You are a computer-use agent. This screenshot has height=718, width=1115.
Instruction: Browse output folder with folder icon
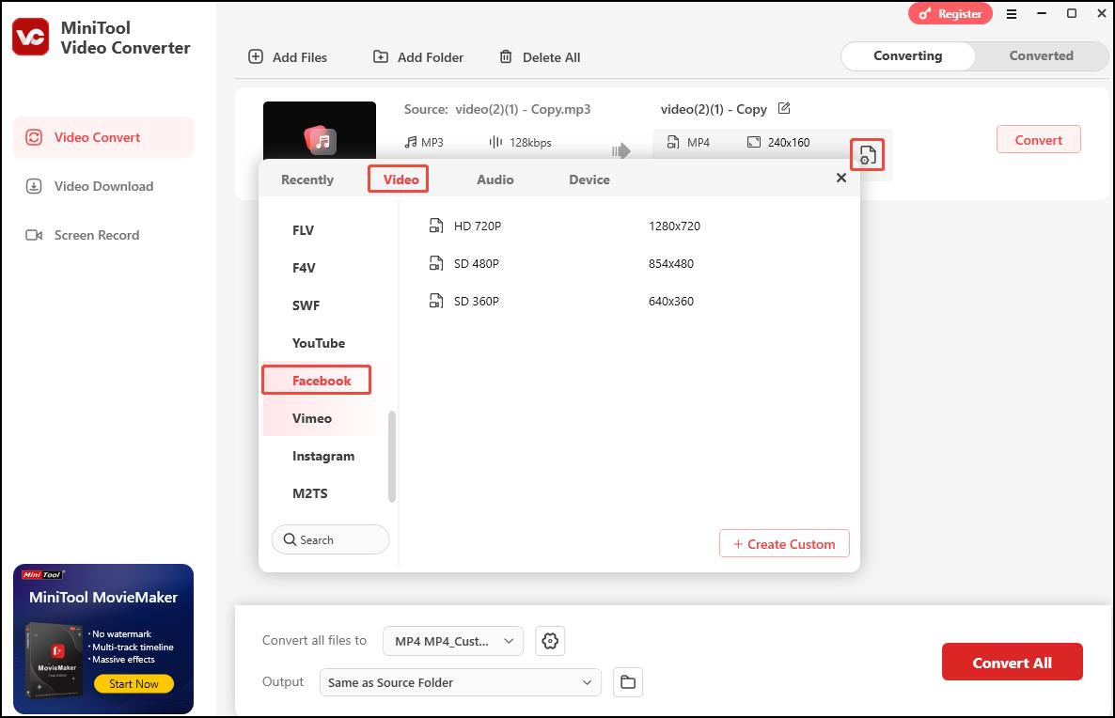(x=628, y=682)
